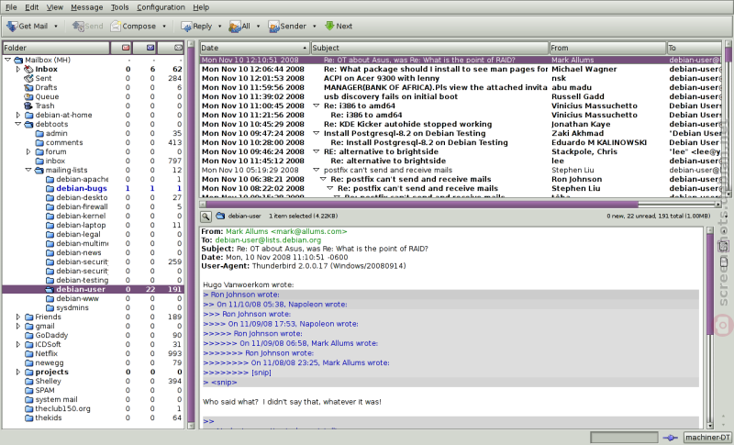Viewport: 734px width, 445px height.
Task: Select the Drafts folder icon
Action: pyautogui.click(x=29, y=87)
